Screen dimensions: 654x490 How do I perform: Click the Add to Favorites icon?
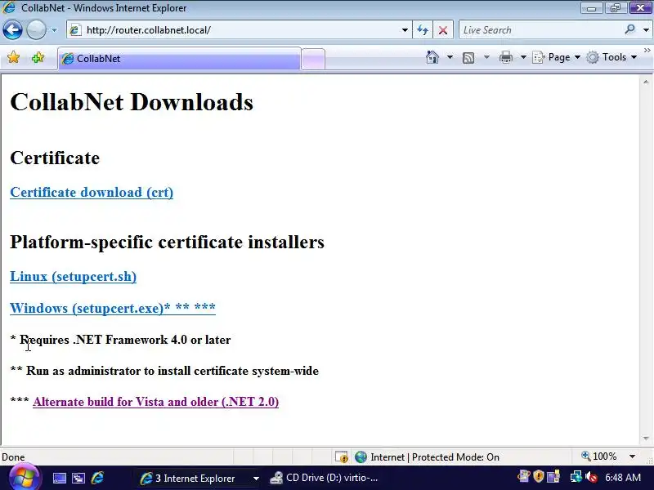(38, 57)
